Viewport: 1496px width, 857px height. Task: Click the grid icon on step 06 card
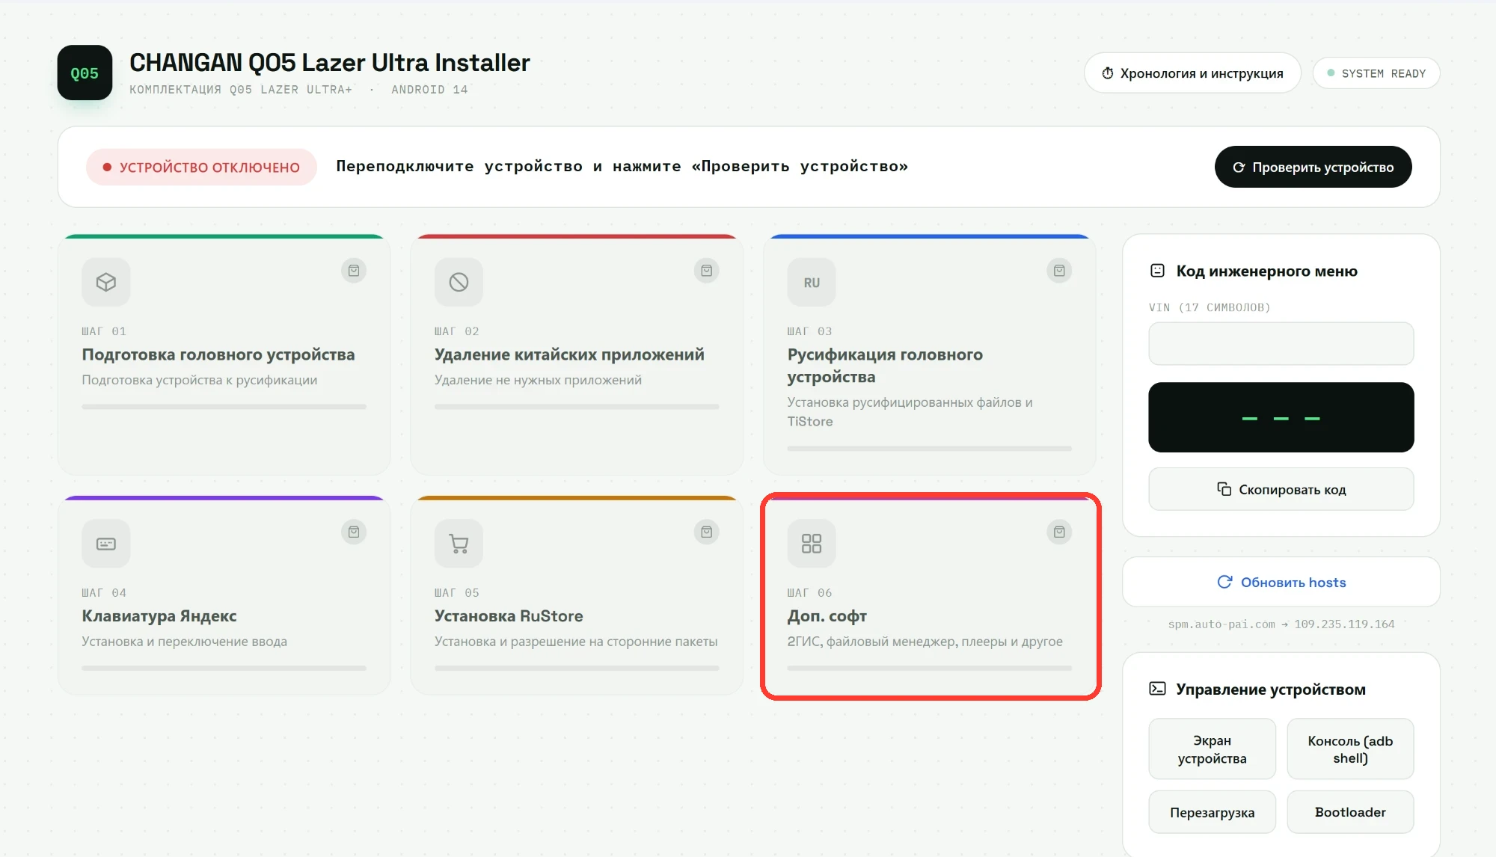(x=812, y=544)
